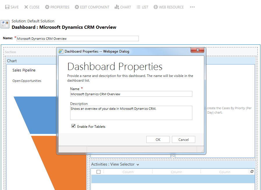Click the Web Resource globe icon
Viewport: 261px width, 190px height.
coord(156,7)
